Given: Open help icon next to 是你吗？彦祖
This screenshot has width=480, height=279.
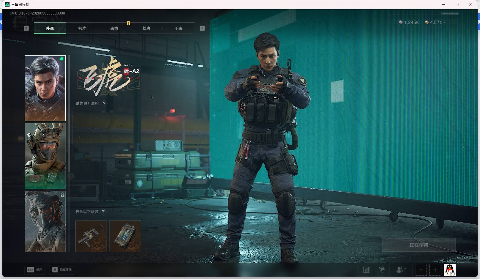Looking at the screenshot, I should (x=104, y=103).
